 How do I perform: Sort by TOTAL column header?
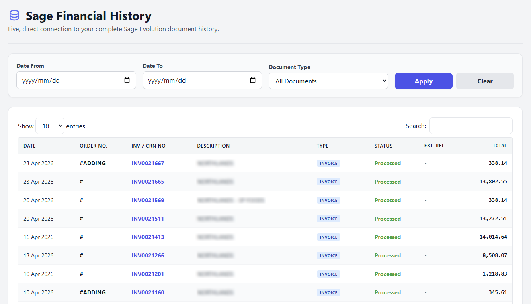pos(500,146)
